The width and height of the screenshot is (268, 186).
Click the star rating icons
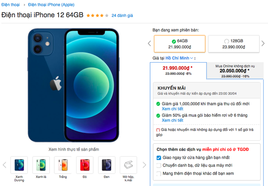(x=97, y=16)
